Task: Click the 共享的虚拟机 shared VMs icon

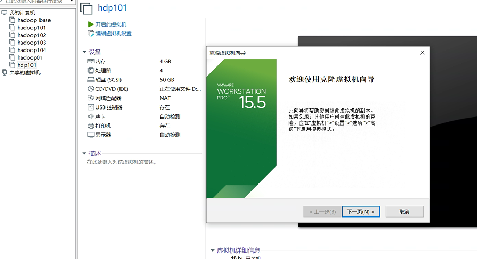Action: [4, 72]
